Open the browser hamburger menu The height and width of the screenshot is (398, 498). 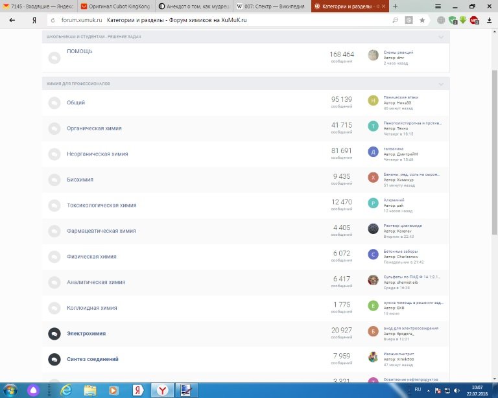coord(439,6)
